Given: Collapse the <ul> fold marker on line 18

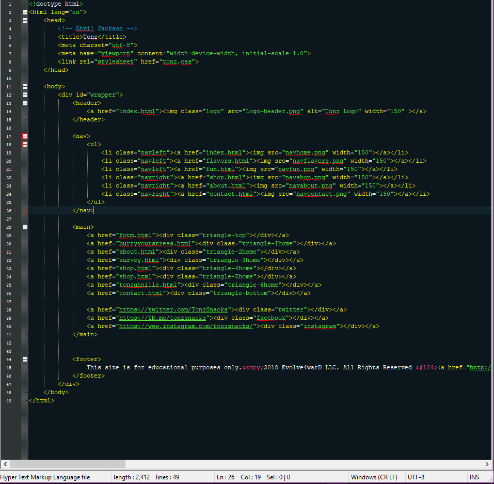Looking at the screenshot, I should coord(25,144).
